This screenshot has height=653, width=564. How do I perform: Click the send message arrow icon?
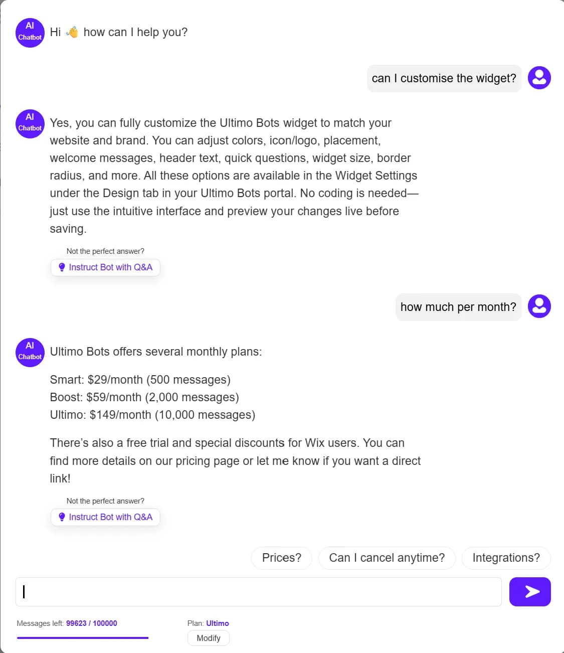coord(530,592)
